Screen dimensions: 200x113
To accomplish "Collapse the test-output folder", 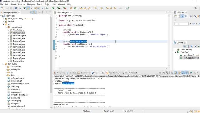I will point(3,64).
